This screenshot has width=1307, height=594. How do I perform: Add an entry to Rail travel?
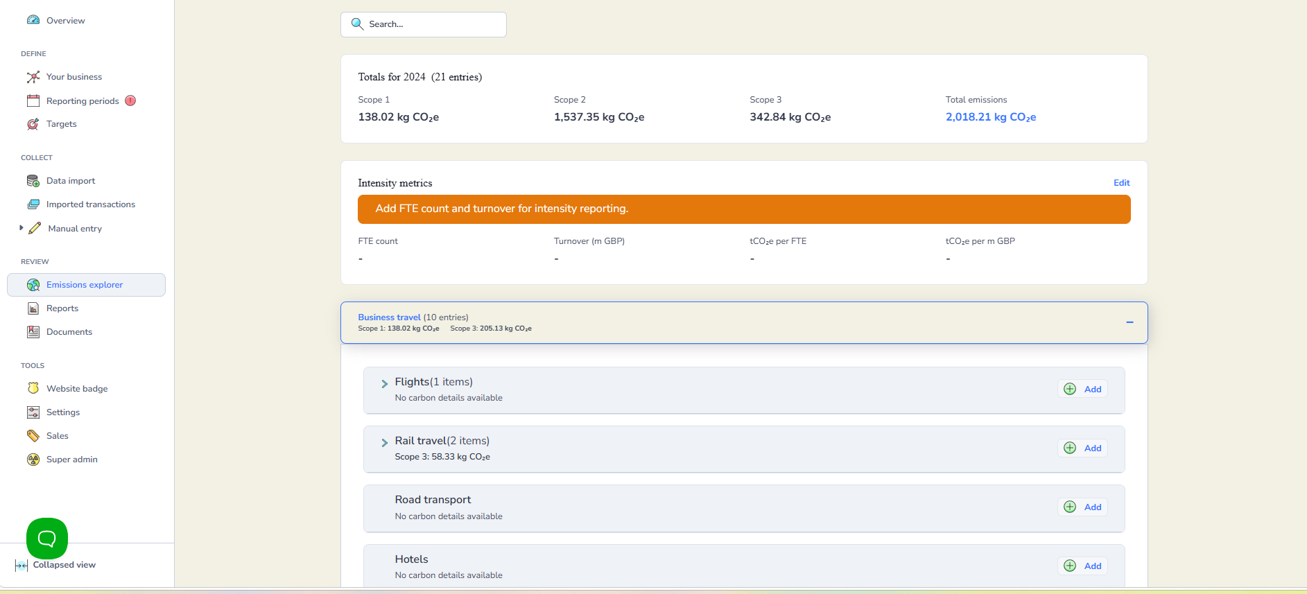tap(1082, 448)
